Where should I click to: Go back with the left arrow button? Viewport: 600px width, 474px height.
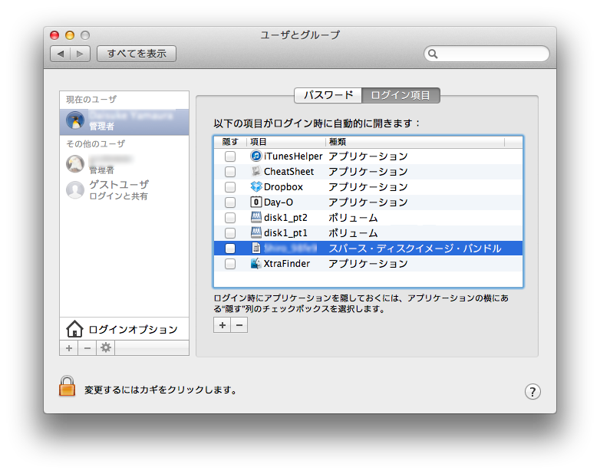[61, 54]
